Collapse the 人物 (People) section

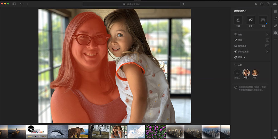235,65
